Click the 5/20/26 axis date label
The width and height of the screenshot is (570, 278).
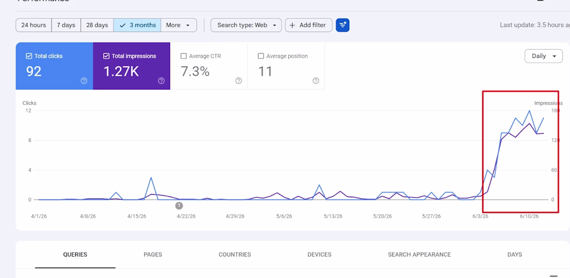pyautogui.click(x=382, y=216)
